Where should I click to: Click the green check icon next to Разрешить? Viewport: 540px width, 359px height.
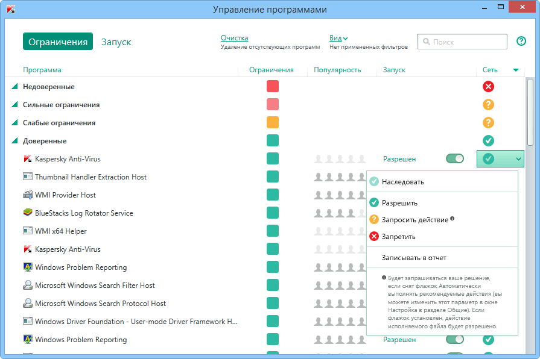[374, 202]
